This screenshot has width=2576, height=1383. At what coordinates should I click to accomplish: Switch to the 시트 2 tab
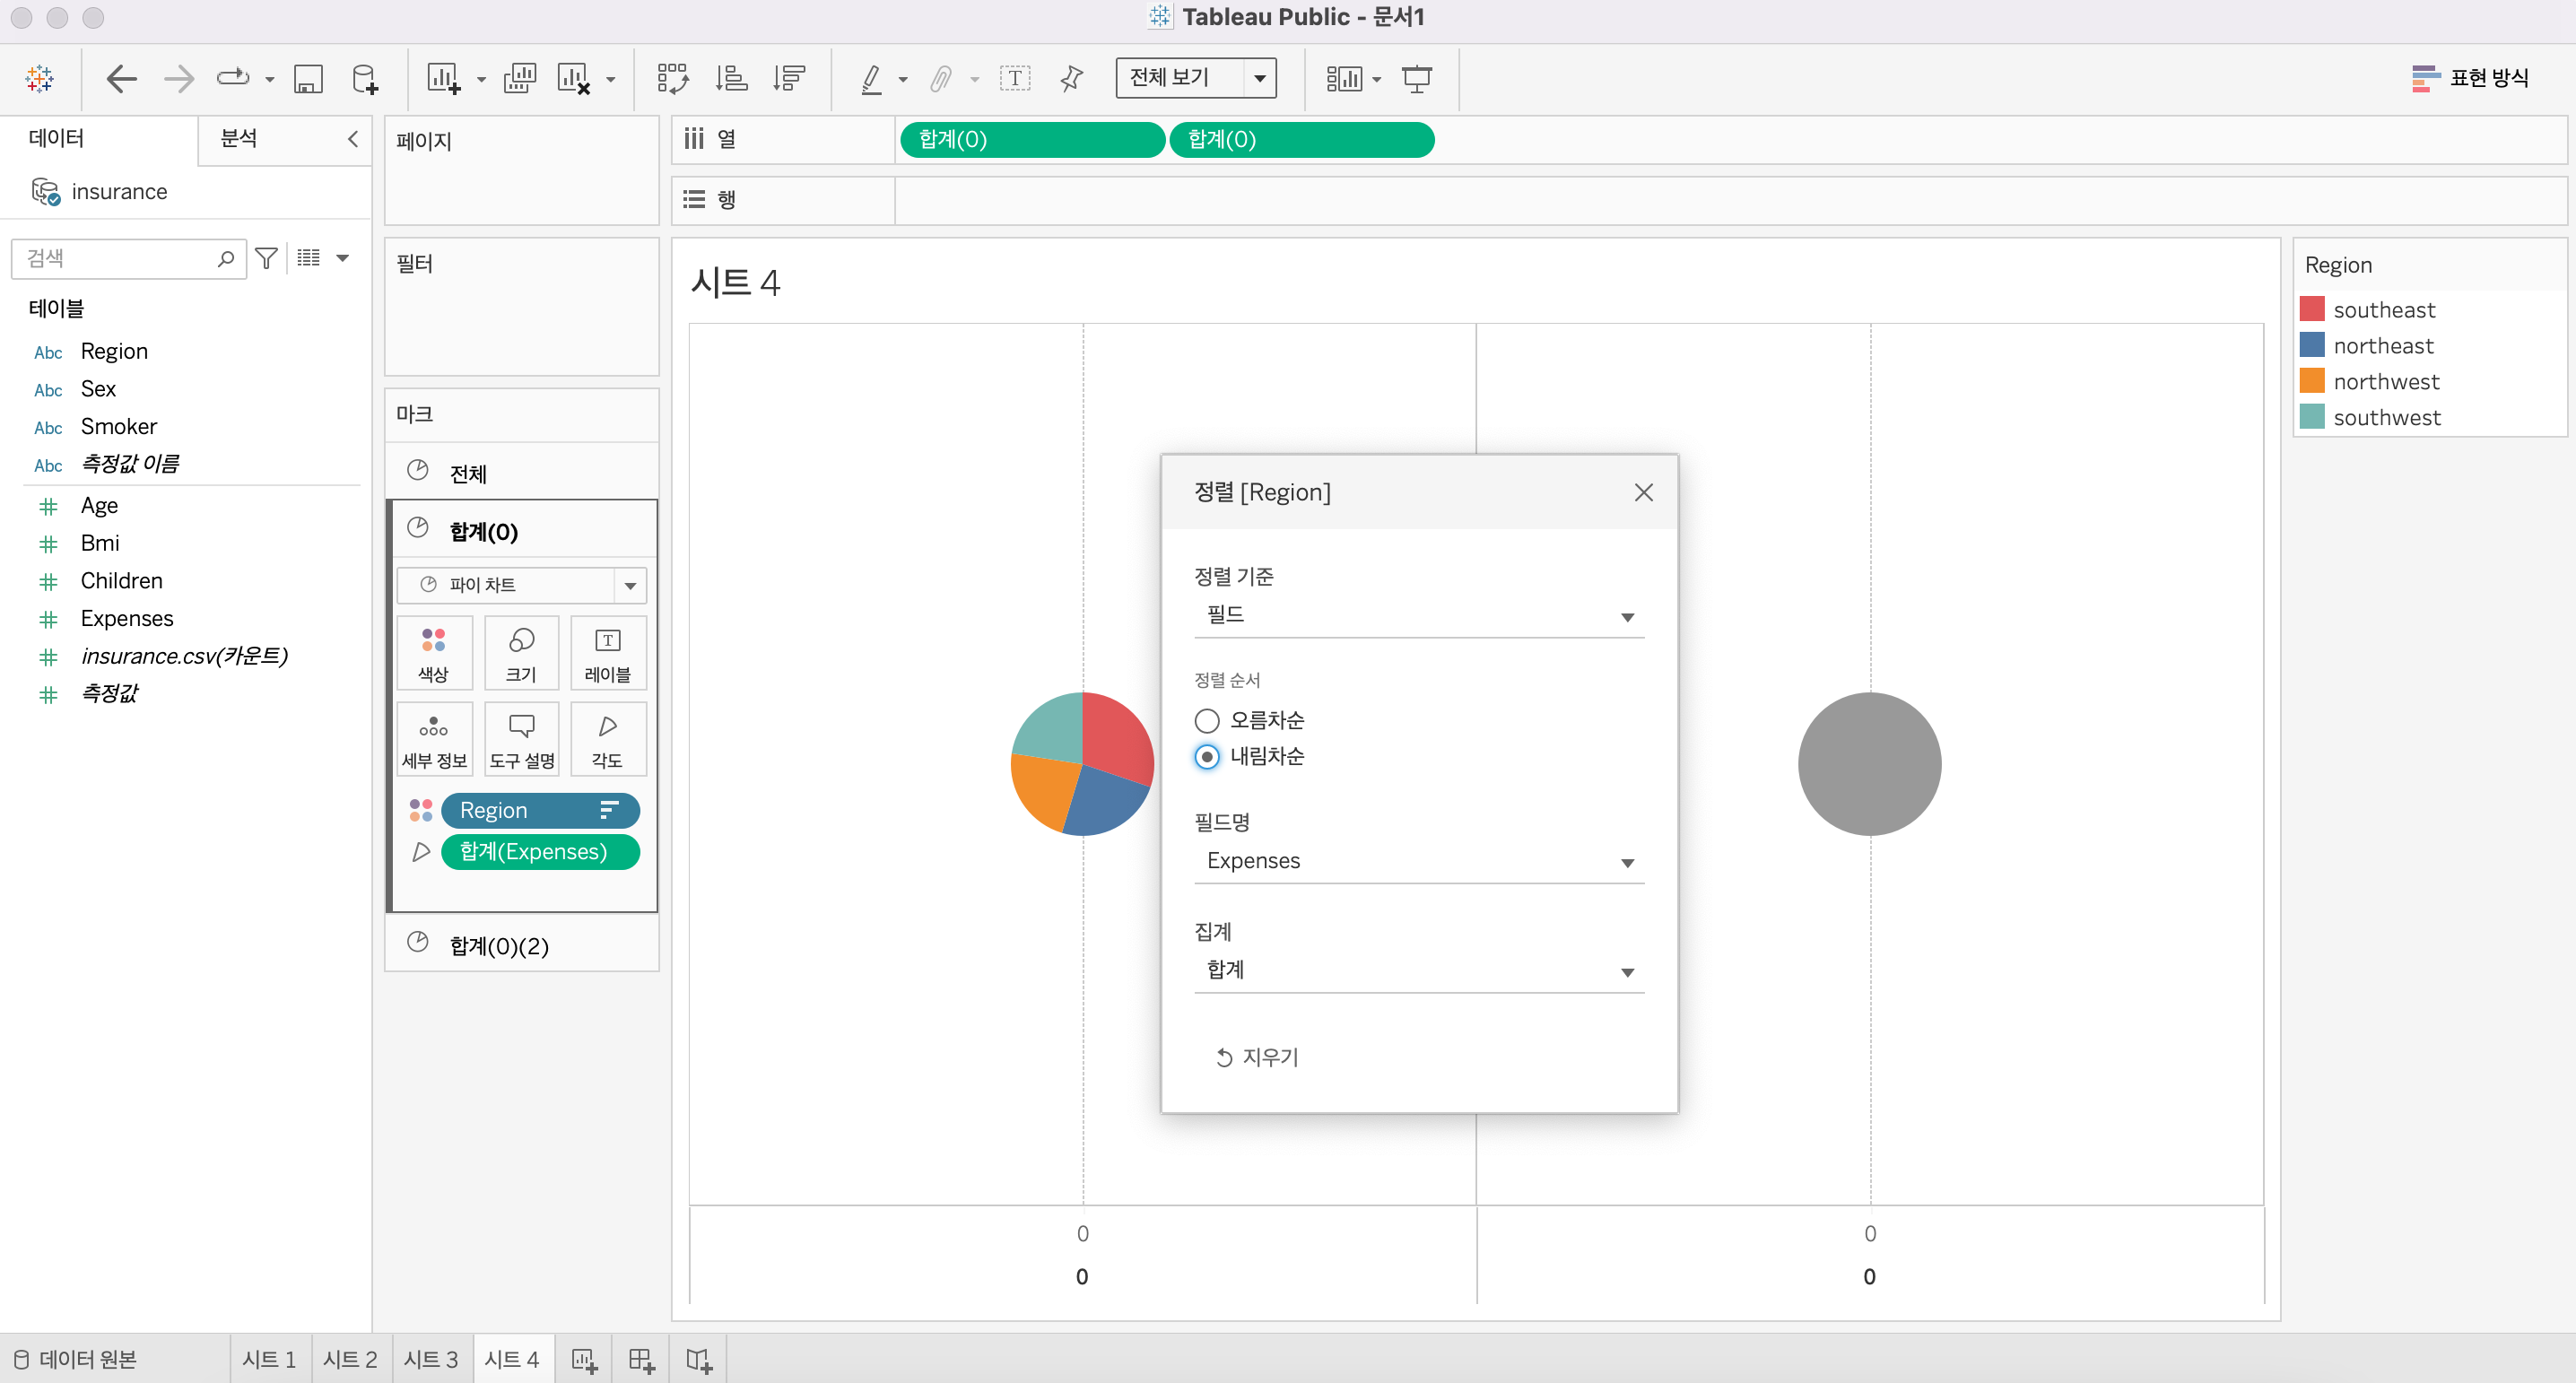click(349, 1359)
